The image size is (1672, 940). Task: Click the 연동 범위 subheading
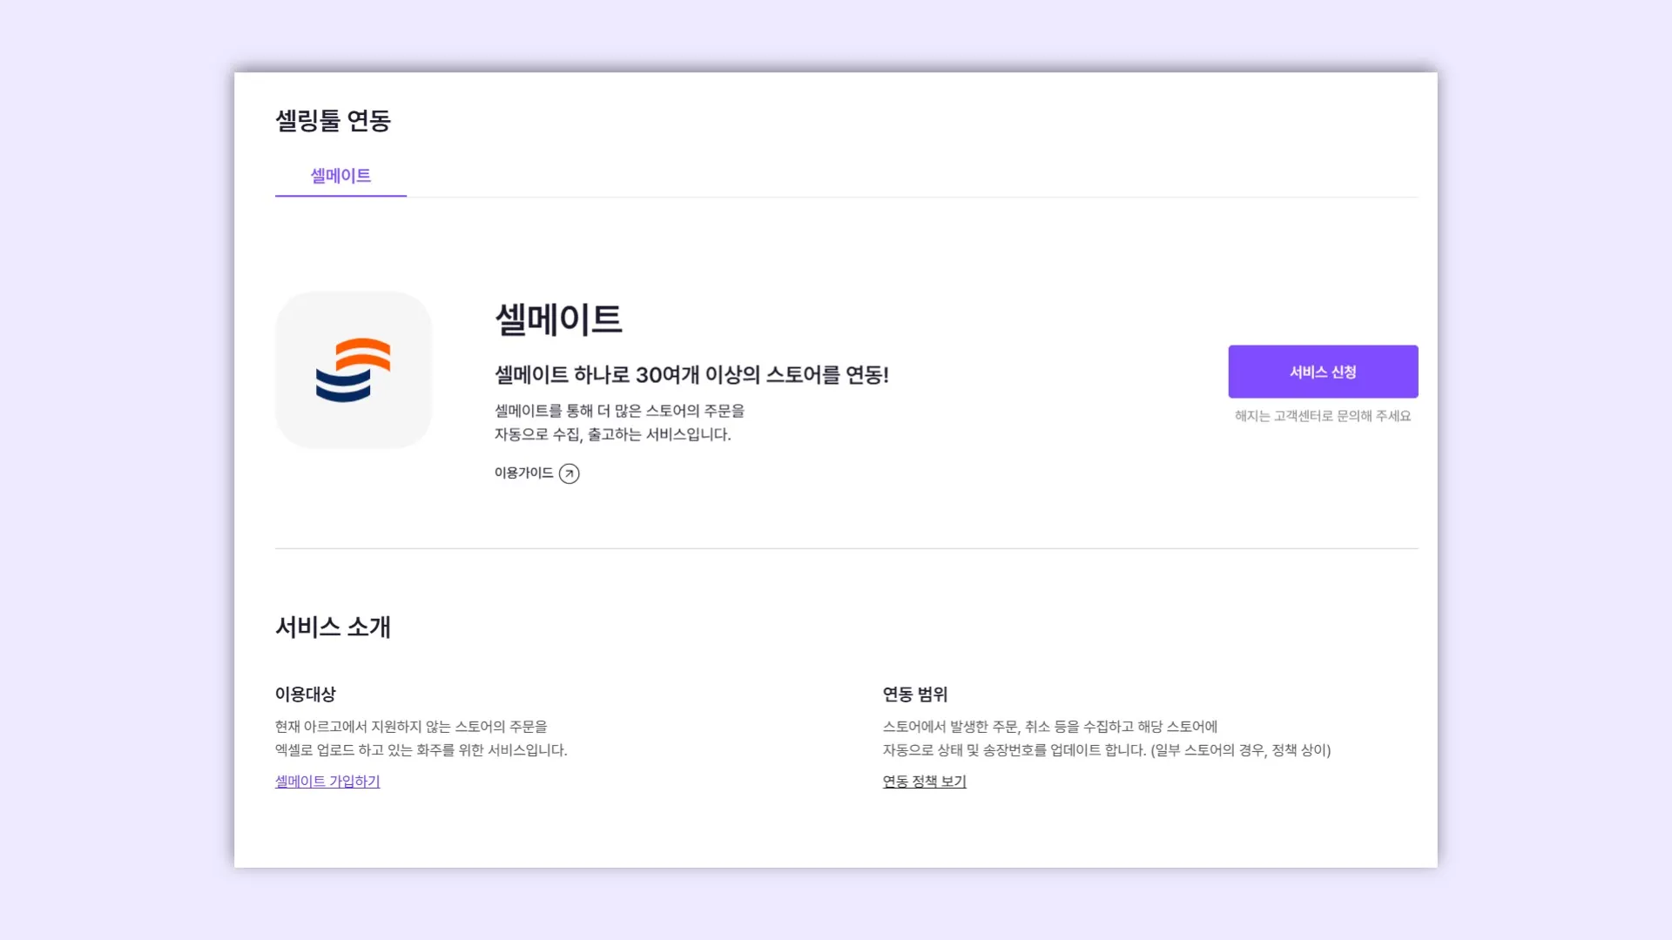914,695
